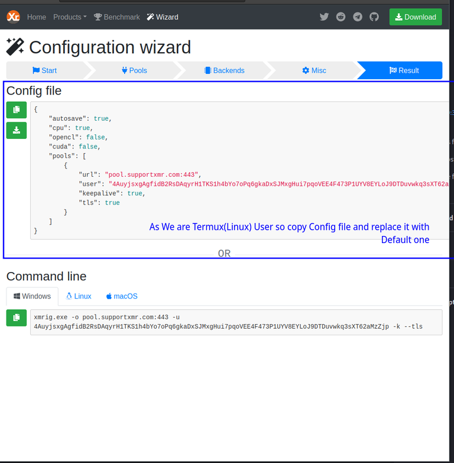Open the Wizard nav item
The width and height of the screenshot is (454, 463).
163,17
